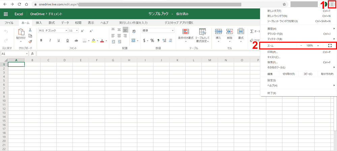Open the Office app launcher grid
The image size is (337, 151).
6,14
